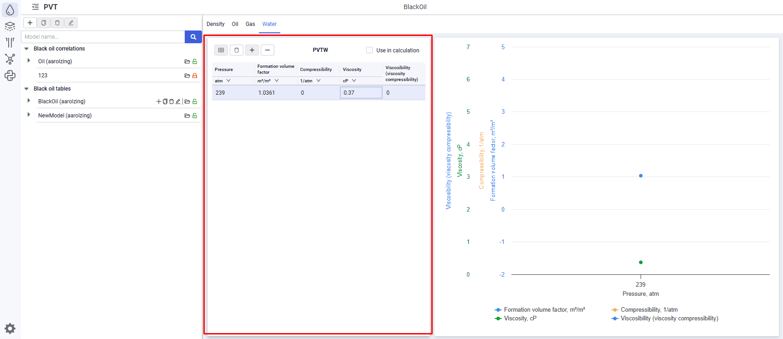The image size is (783, 339).
Task: Expand BlackOil (aarolzing) tree node
Action: (x=29, y=101)
